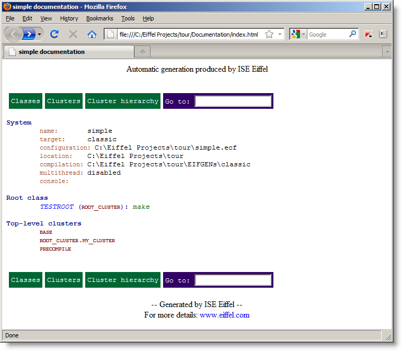Open the www.eiffel.com link
Viewport: 402px width, 351px height.
[224, 315]
